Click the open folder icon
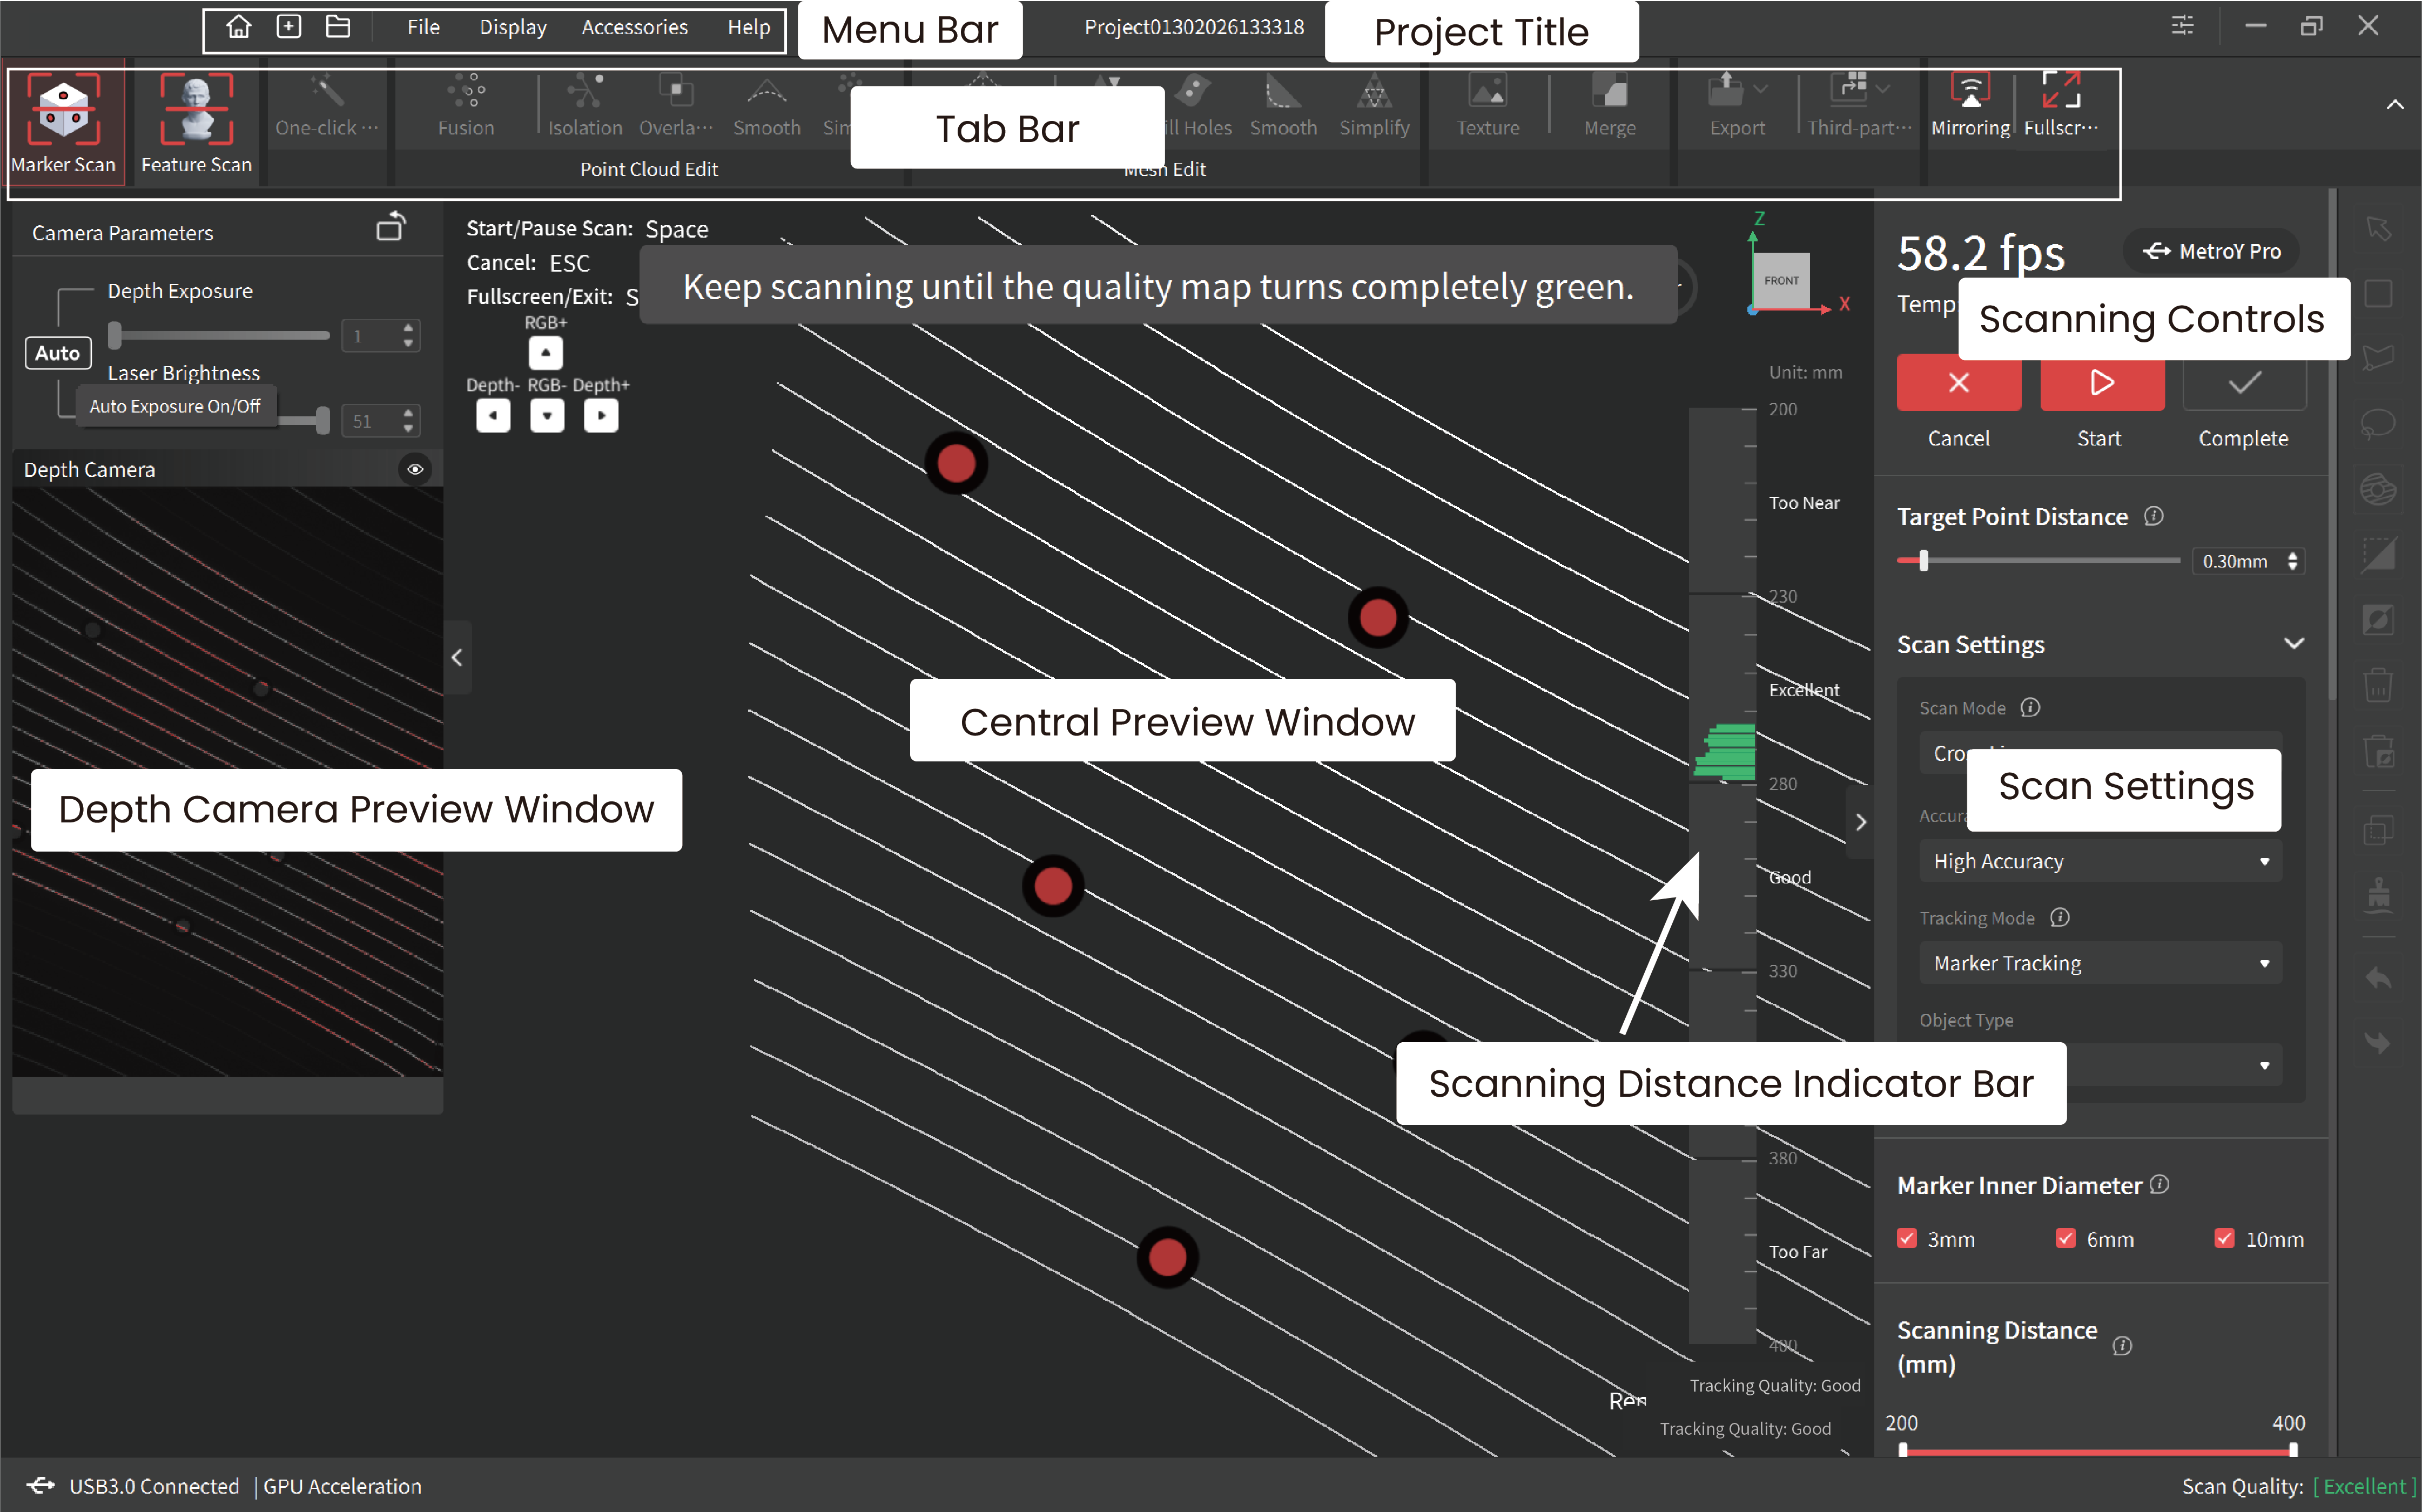2422x1512 pixels. coord(338,27)
